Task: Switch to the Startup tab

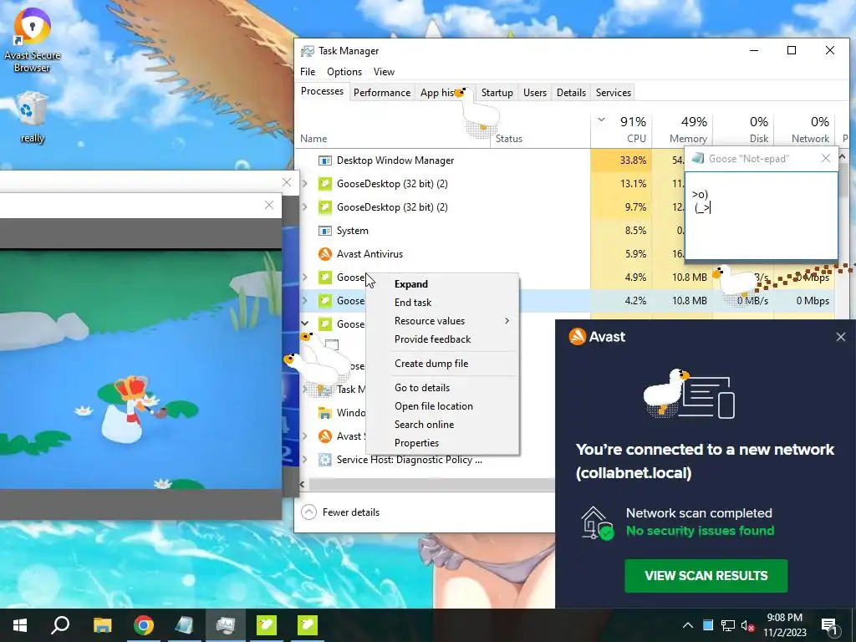Action: point(497,93)
